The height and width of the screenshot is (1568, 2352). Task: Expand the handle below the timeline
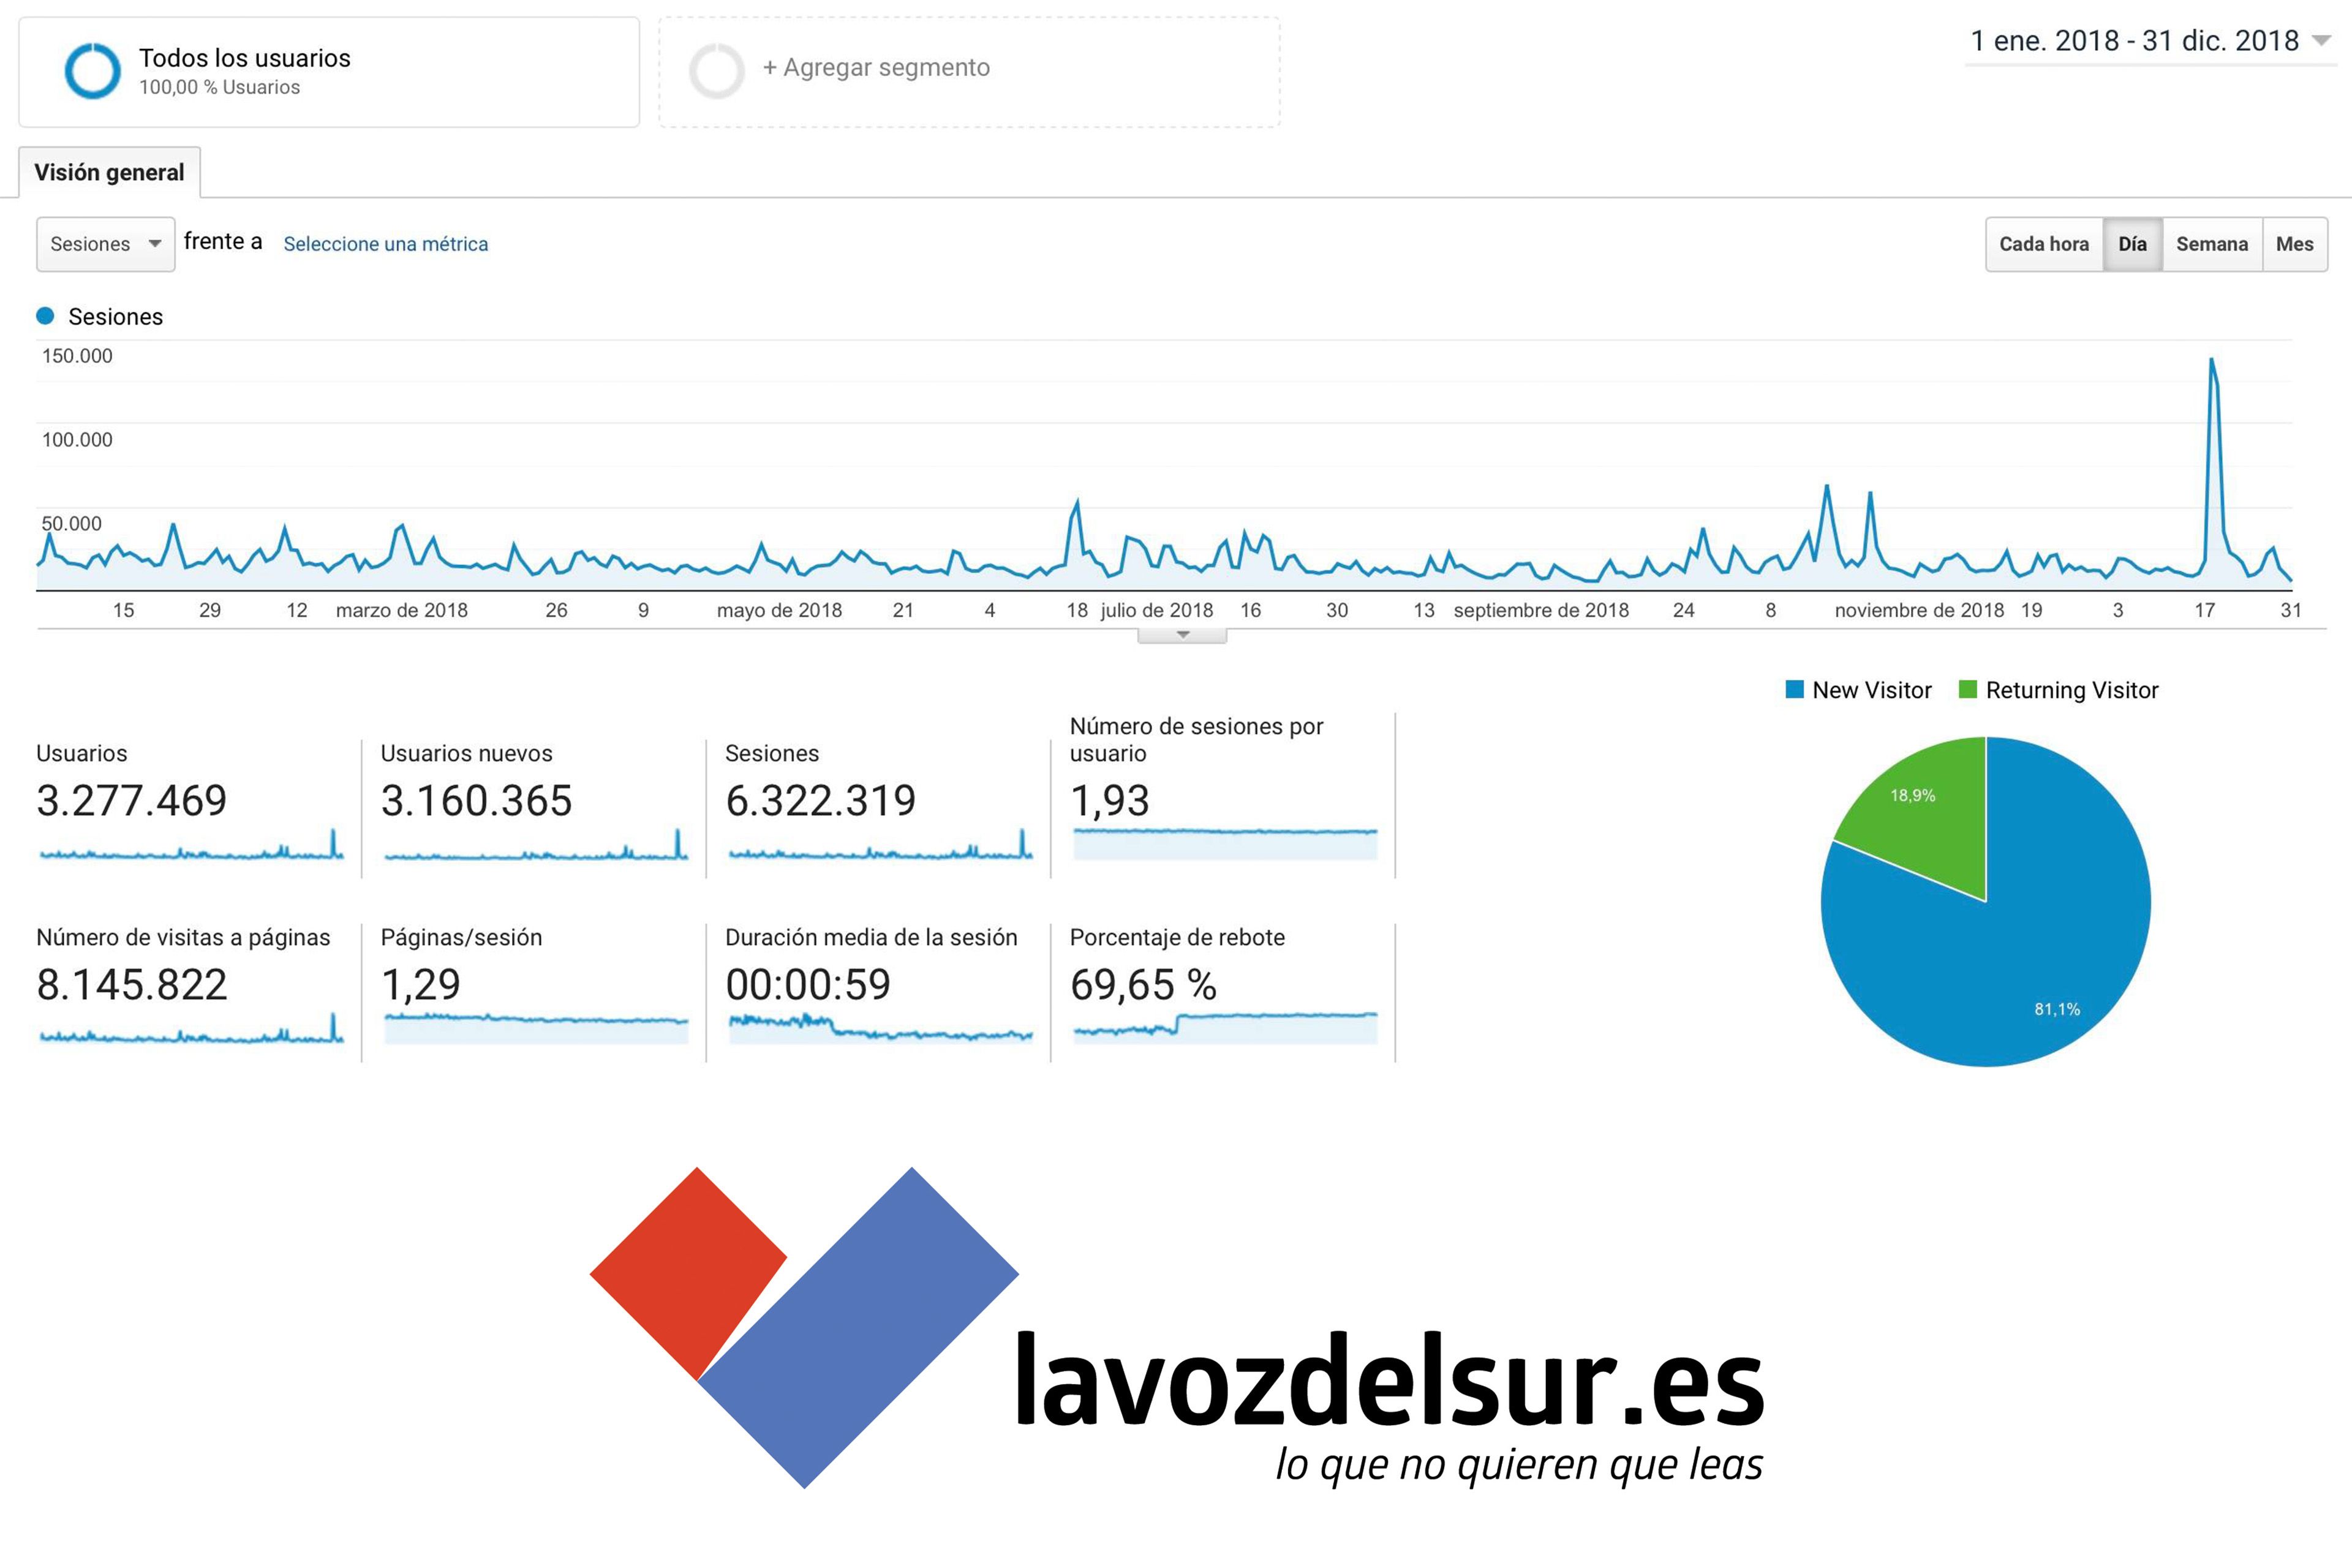point(1182,635)
